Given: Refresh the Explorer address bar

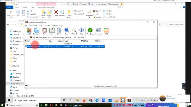Looking at the screenshot, I should [x=160, y=24].
